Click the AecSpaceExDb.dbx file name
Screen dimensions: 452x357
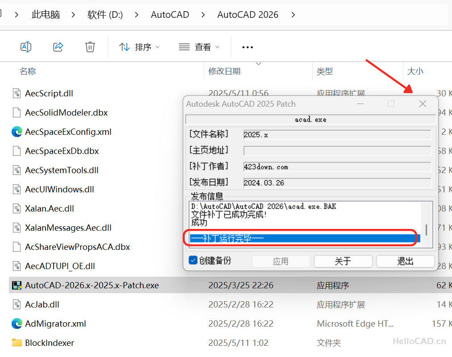[x=62, y=151]
